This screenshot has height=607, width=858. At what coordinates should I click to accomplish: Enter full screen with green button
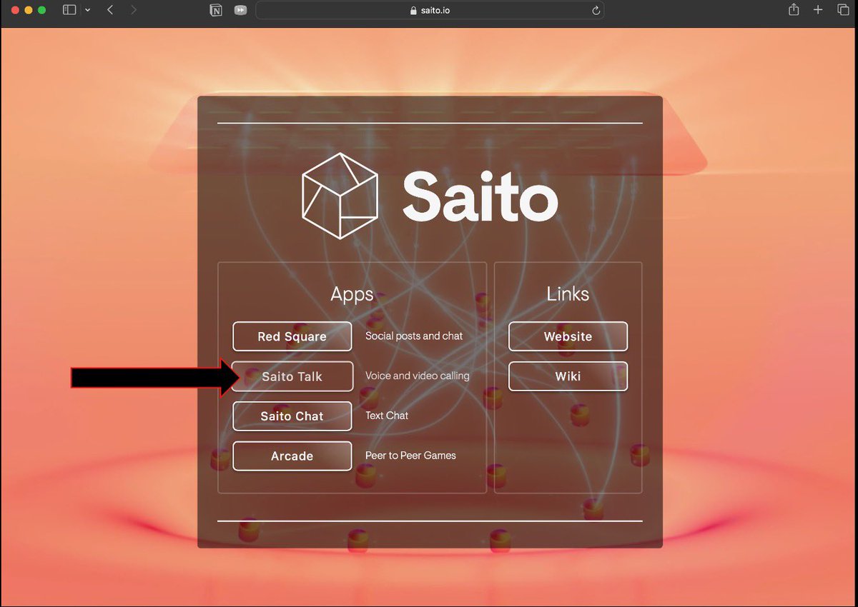tap(41, 10)
